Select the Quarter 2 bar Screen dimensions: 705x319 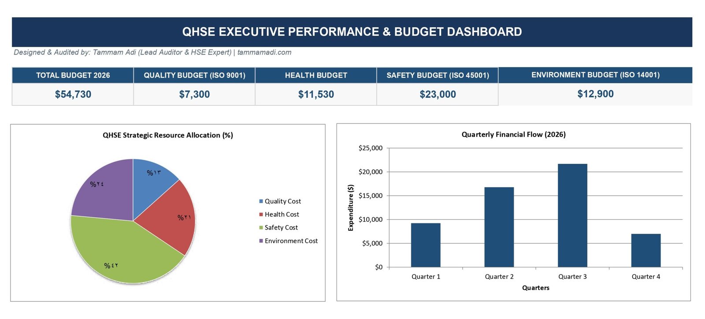click(x=499, y=227)
